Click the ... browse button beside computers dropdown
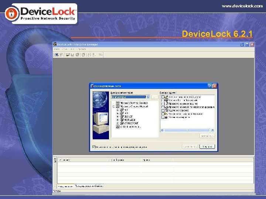Screen dimensions: 266x199 click(x=154, y=97)
